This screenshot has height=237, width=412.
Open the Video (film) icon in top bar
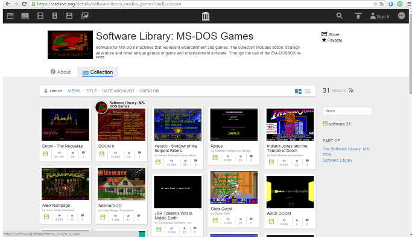tap(40, 16)
